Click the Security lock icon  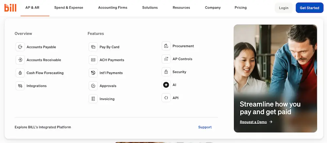[x=166, y=72]
